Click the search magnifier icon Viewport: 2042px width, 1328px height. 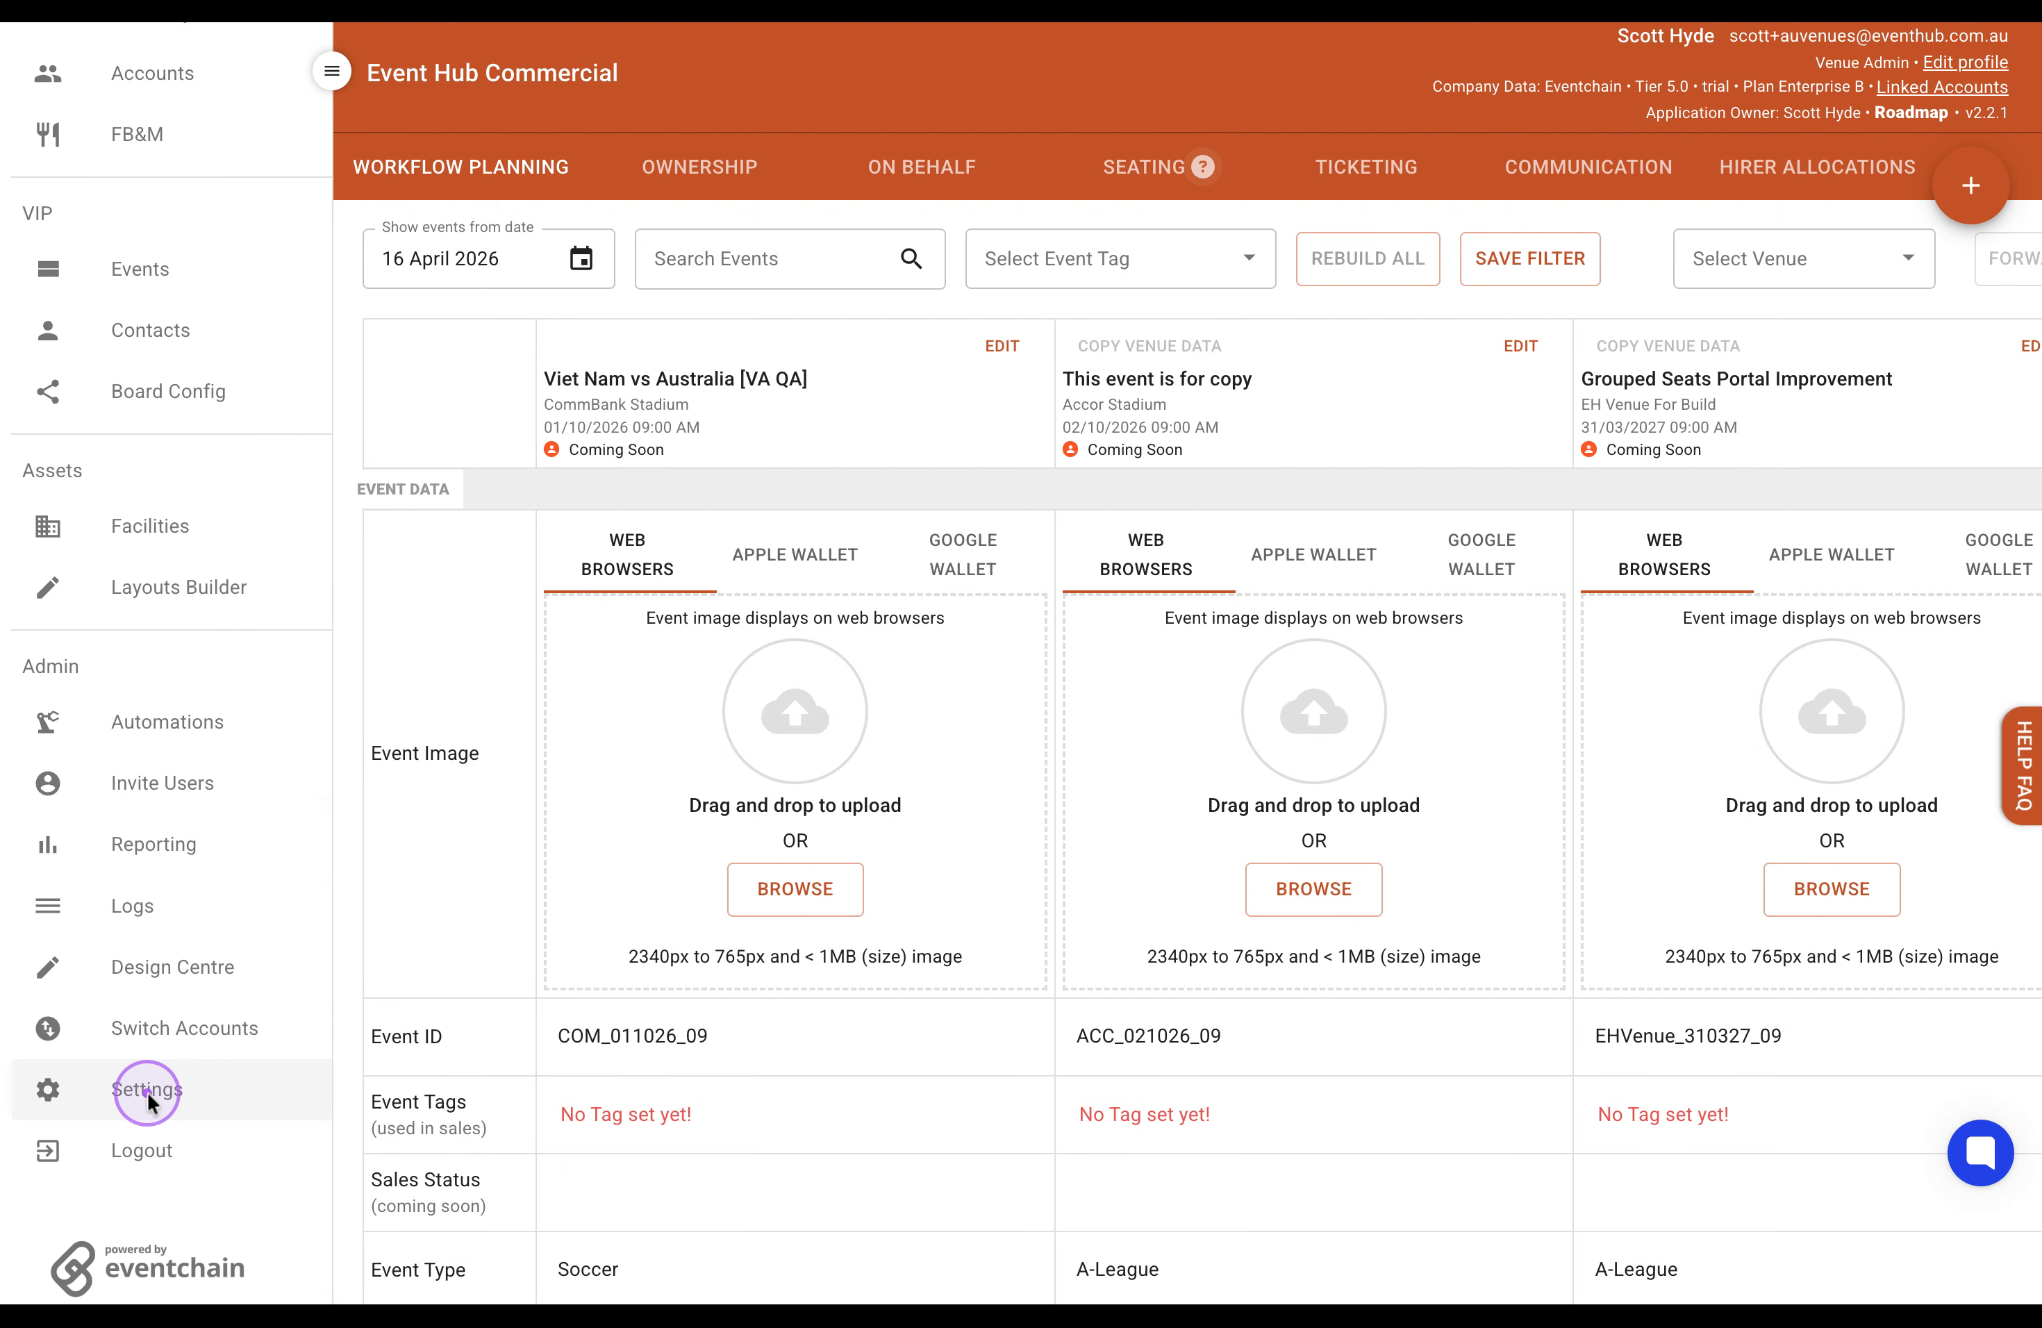tap(911, 258)
